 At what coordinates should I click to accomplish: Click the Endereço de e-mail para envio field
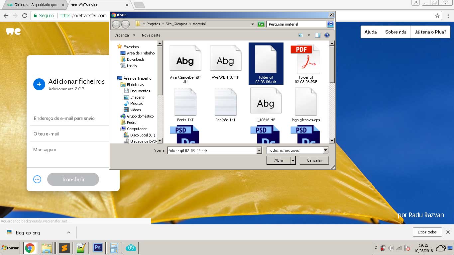pyautogui.click(x=69, y=118)
